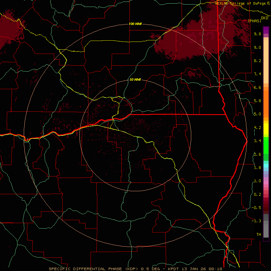Click the 6.6 value on color scale
This screenshot has width=271, height=271.
[257, 87]
